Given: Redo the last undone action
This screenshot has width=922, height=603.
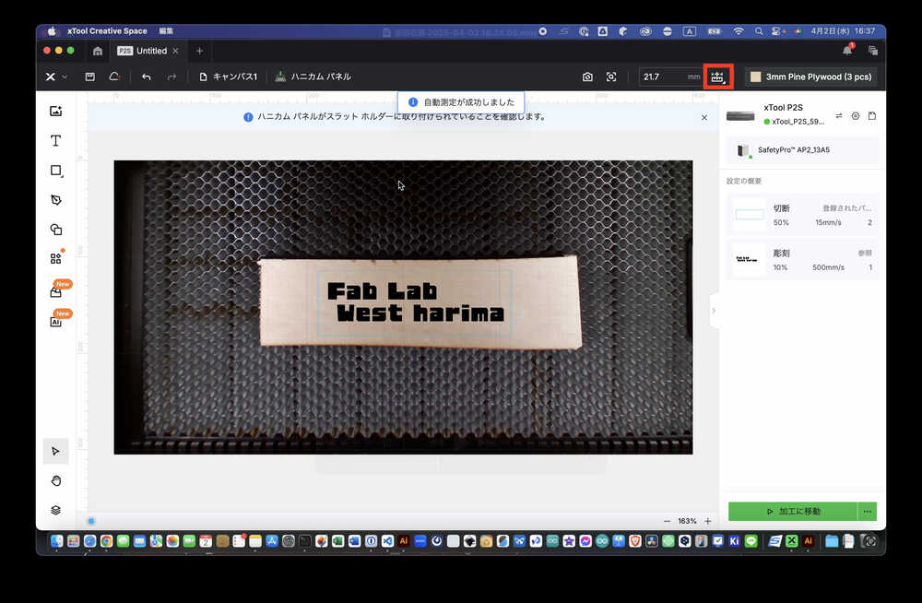Looking at the screenshot, I should coord(171,77).
